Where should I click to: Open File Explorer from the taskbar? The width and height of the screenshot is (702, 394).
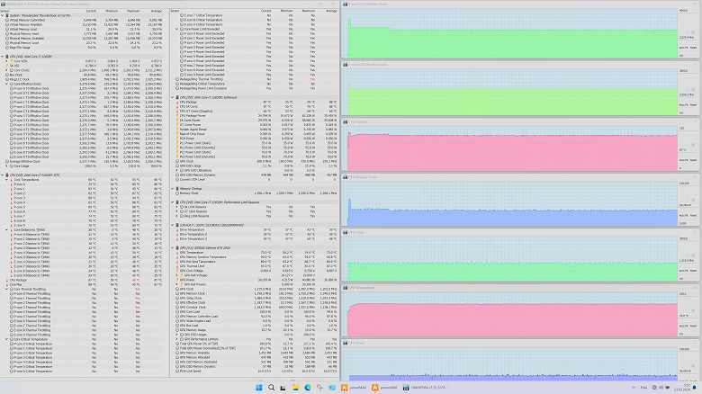coord(295,388)
